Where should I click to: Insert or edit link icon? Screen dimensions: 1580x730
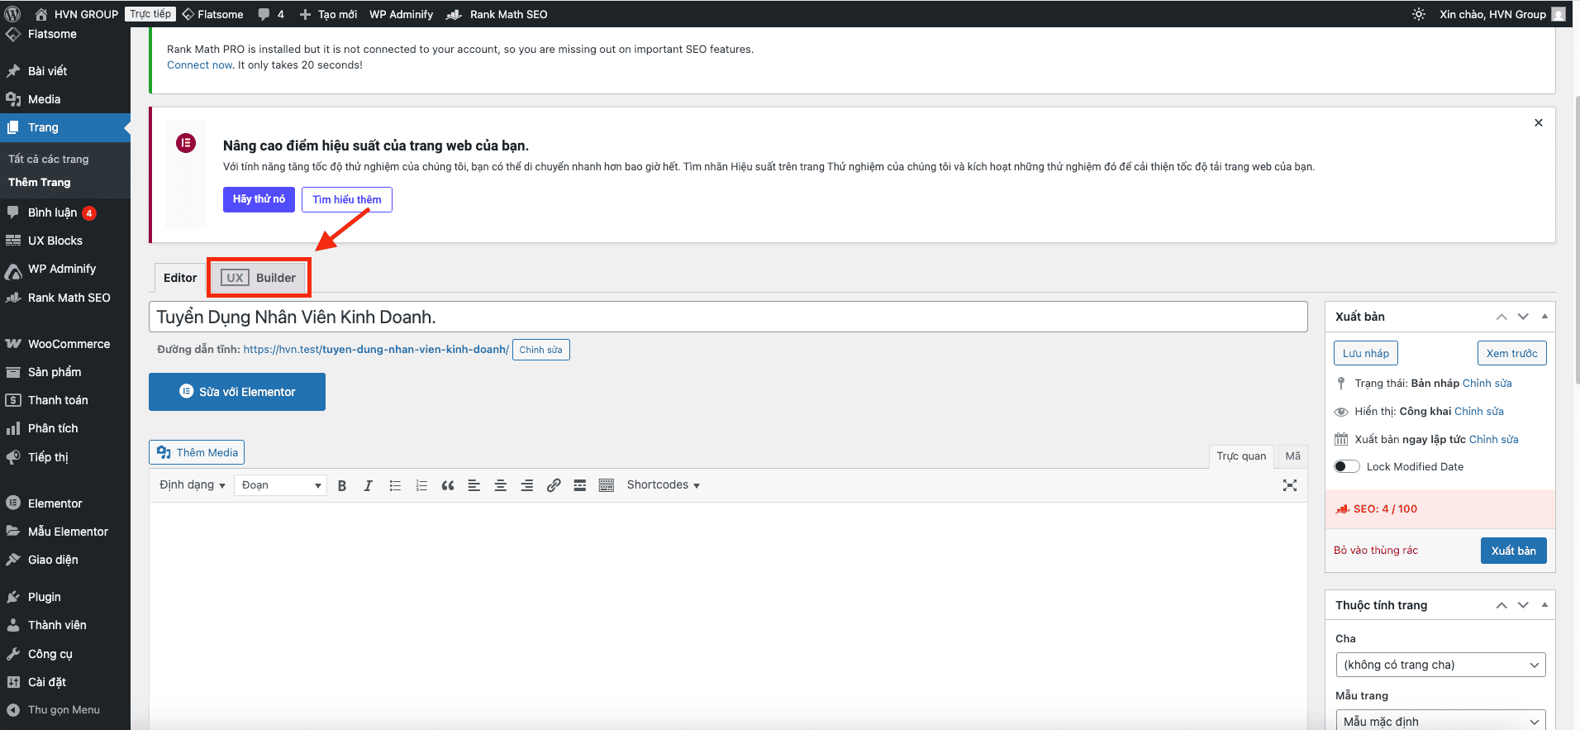coord(554,485)
